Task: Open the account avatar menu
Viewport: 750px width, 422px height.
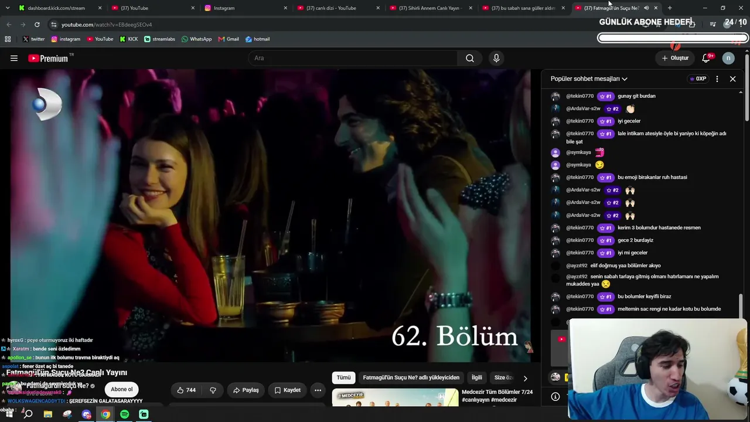Action: (x=728, y=58)
